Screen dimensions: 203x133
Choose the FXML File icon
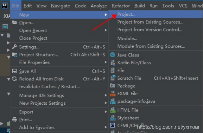pyautogui.click(x=112, y=94)
